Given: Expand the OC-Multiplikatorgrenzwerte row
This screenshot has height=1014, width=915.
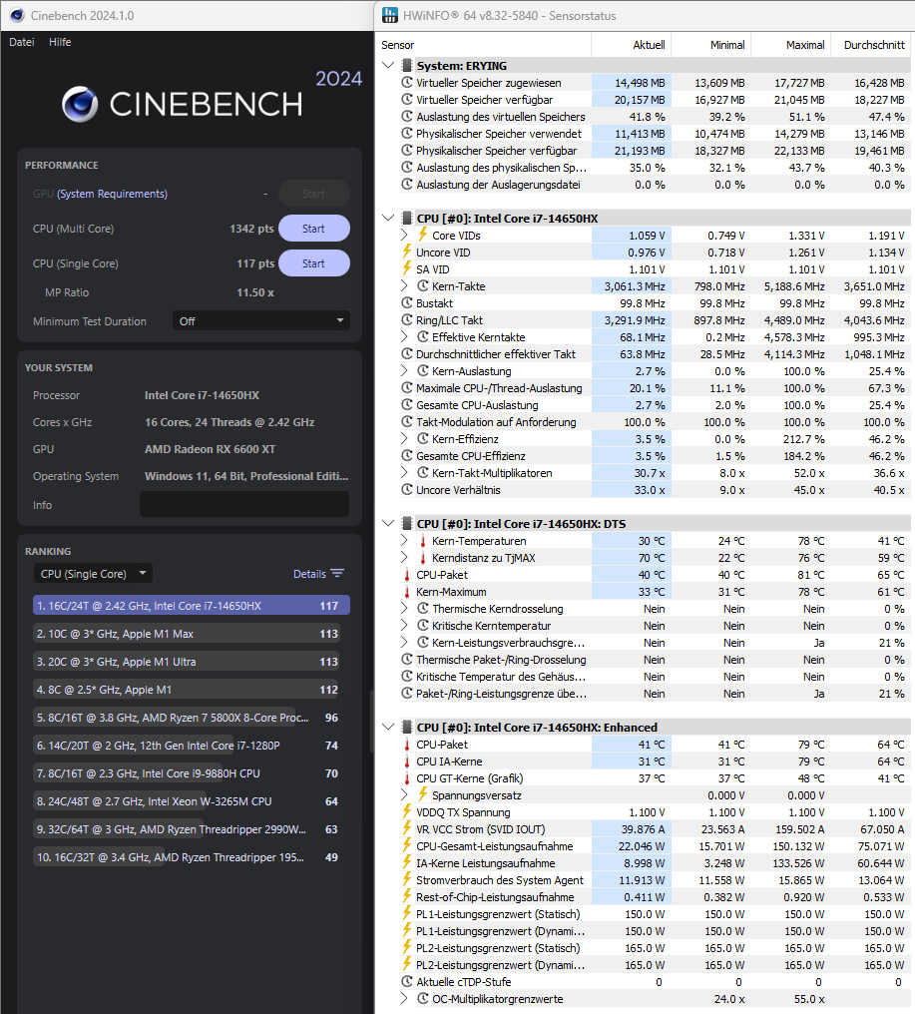Looking at the screenshot, I should click(x=404, y=998).
